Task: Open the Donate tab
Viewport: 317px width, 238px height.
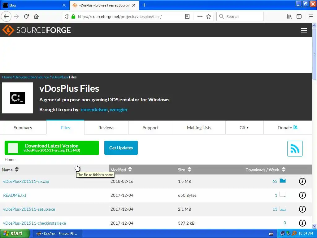Action: click(x=287, y=128)
